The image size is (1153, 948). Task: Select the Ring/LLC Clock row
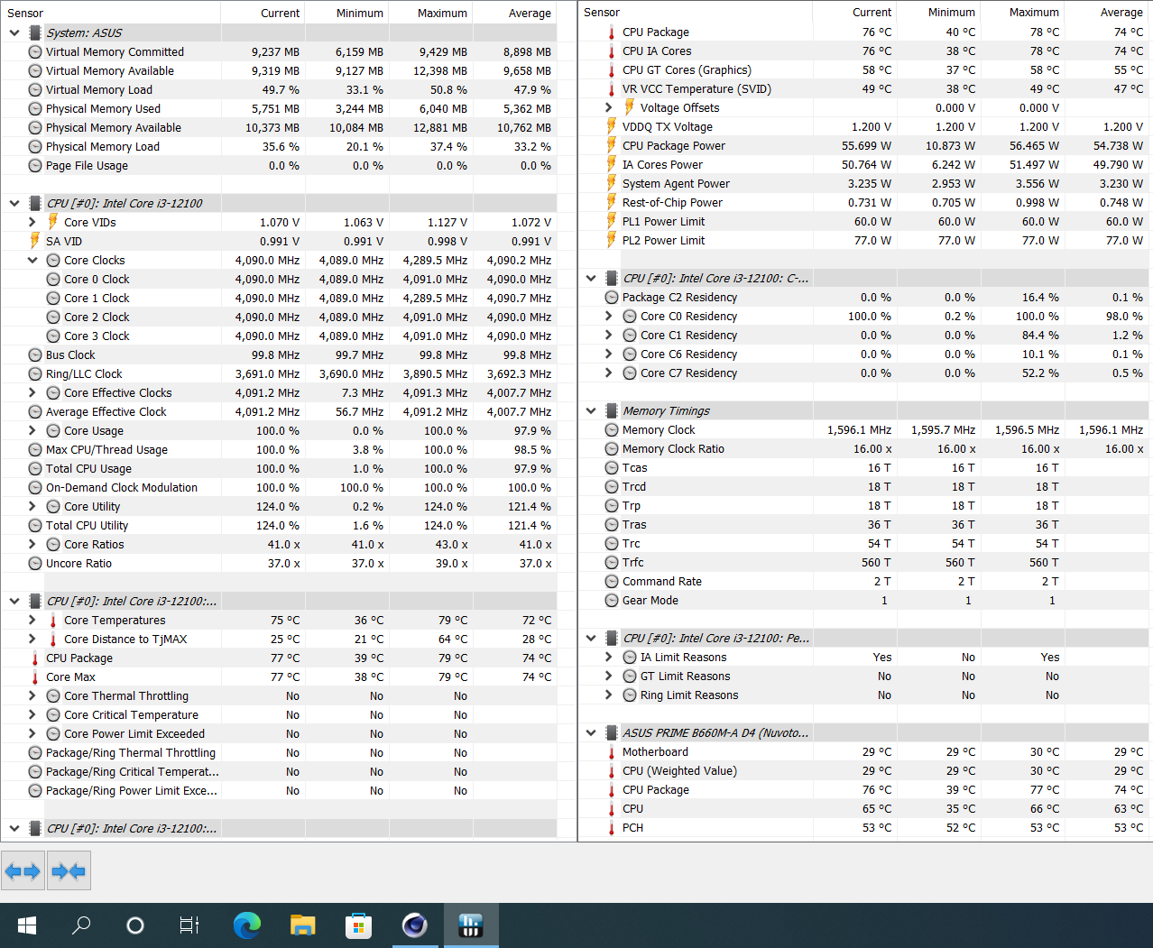(279, 373)
